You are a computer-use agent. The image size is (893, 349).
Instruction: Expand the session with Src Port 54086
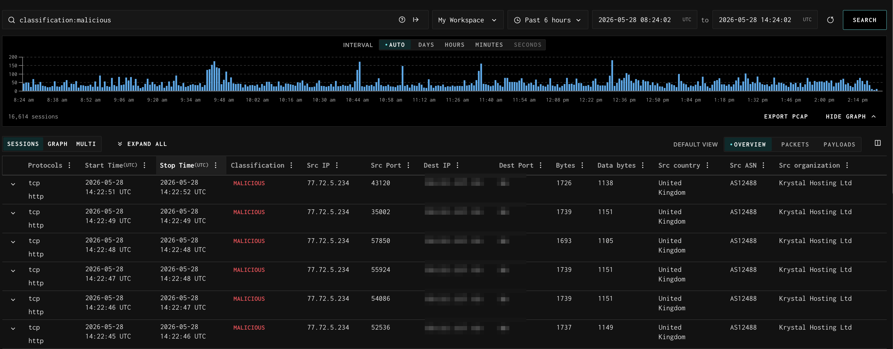[13, 300]
